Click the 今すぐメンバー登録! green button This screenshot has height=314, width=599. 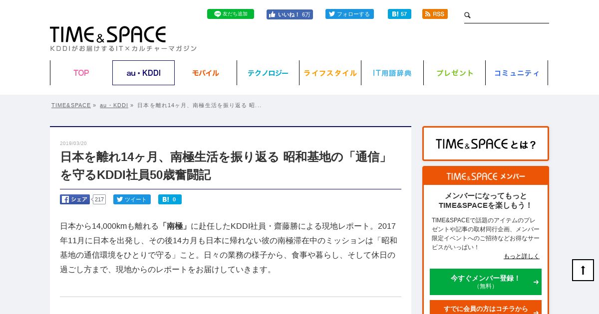coord(486,282)
